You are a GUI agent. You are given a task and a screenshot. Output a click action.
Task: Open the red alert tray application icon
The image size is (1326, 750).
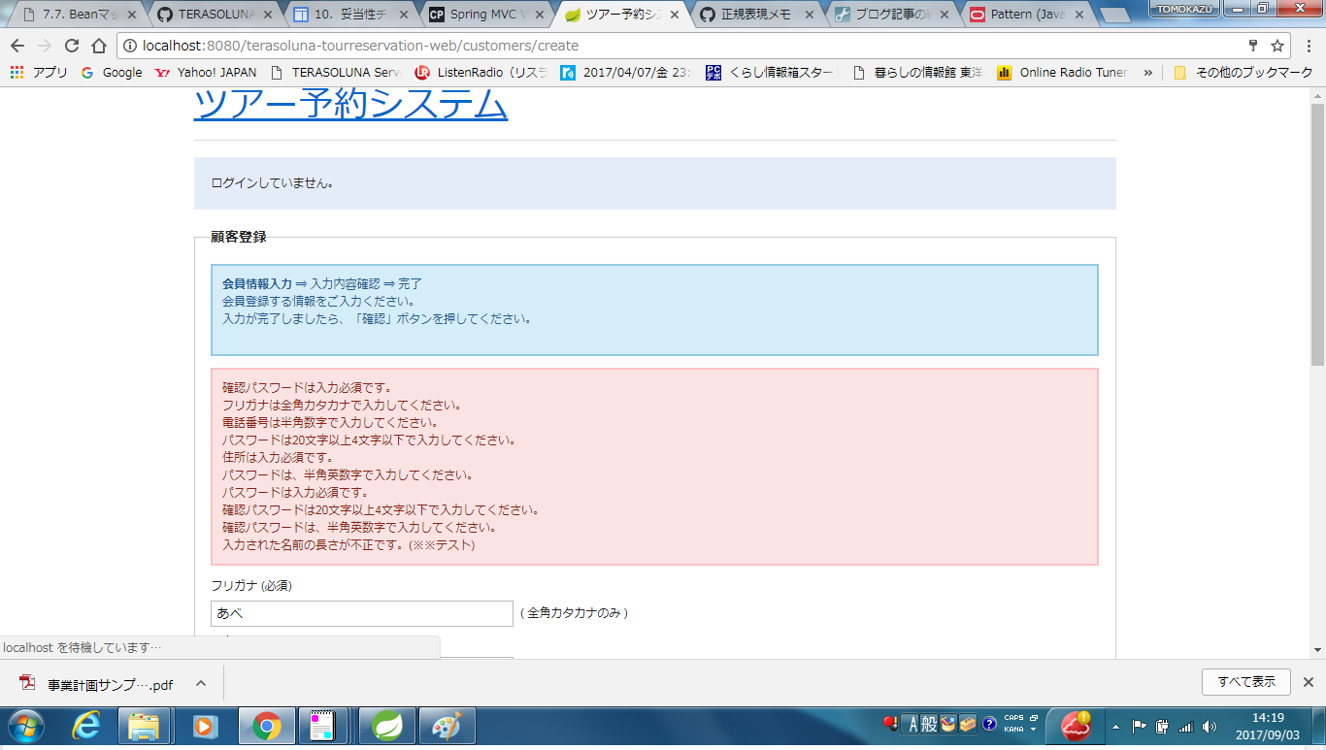click(1075, 724)
